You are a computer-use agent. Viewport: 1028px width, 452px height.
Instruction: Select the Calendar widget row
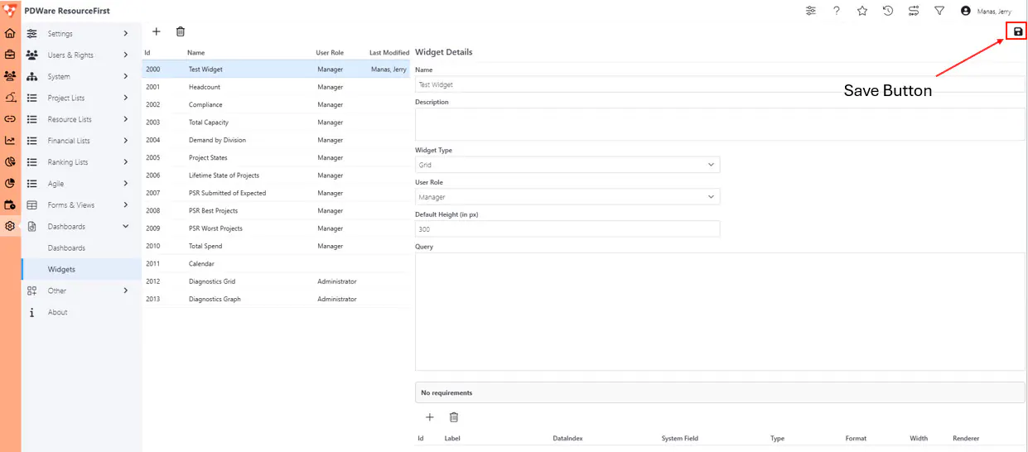pyautogui.click(x=276, y=264)
